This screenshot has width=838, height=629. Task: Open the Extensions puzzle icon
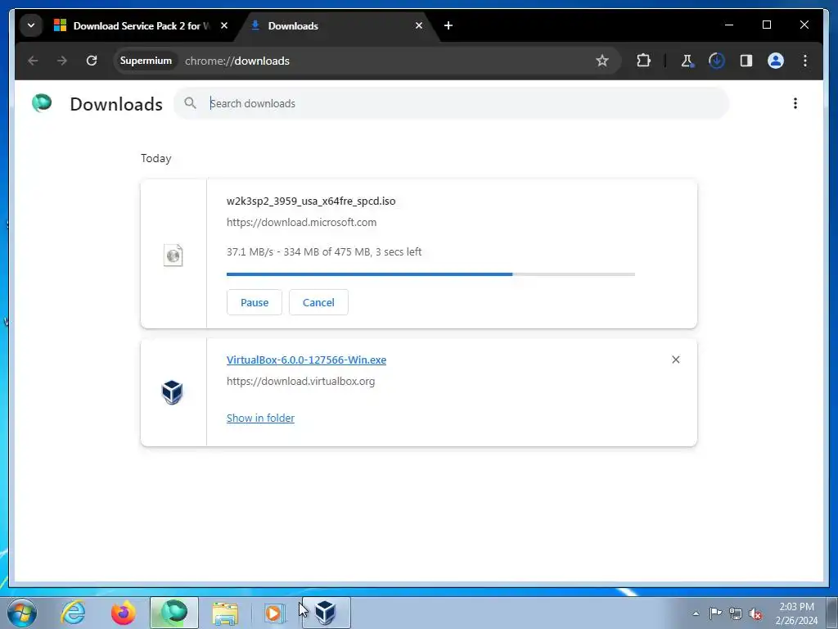pos(643,61)
